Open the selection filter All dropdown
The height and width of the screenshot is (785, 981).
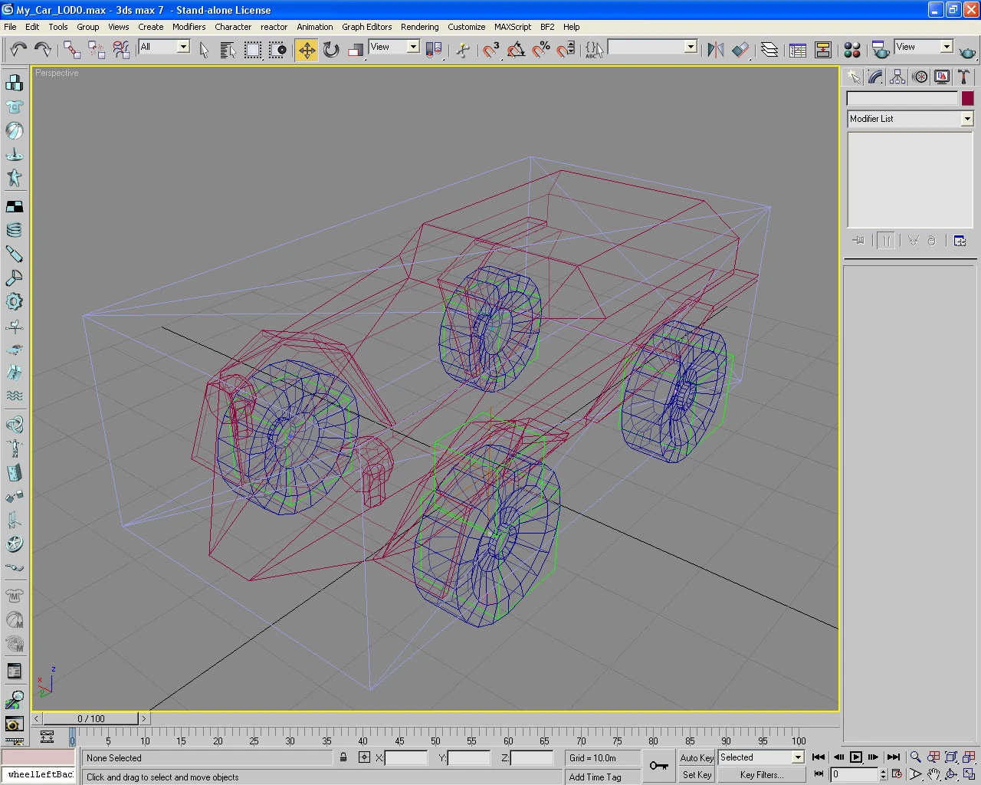point(183,47)
